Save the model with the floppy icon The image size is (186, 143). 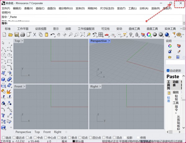click(x=17, y=35)
